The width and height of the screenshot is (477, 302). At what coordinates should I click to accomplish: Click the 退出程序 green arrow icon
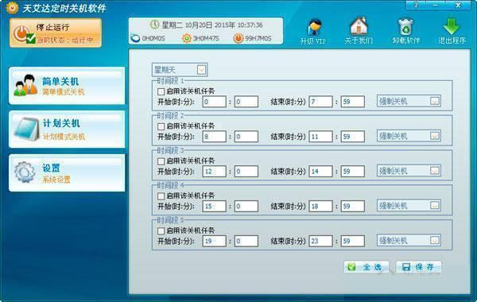click(452, 31)
